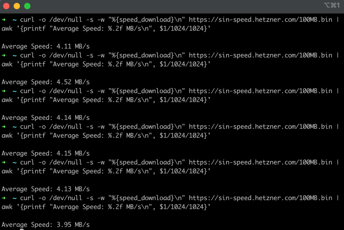This screenshot has height=230, width=344.
Task: Select the Average Speed: 3.95 MB/s line
Action: 46,225
